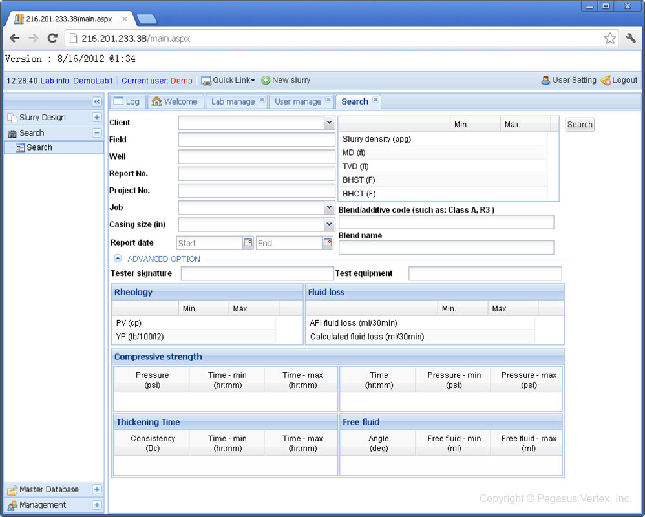Click the Blend name input
Screen dimensions: 645x517
pyautogui.click(x=447, y=248)
